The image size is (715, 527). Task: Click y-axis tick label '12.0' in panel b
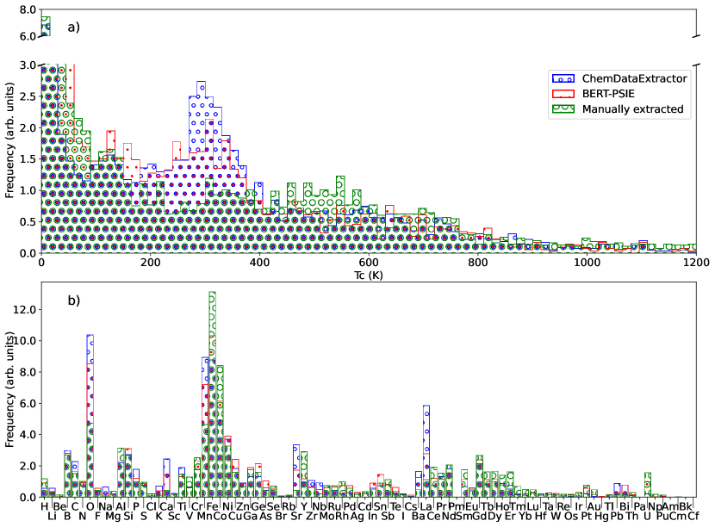[x=25, y=309]
